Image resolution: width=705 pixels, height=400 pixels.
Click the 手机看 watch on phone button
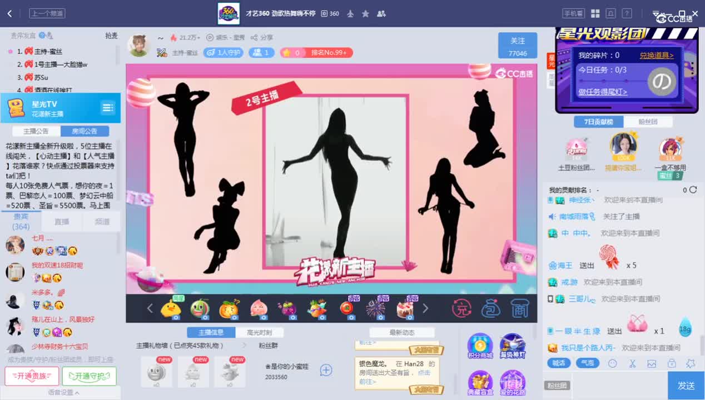pos(573,13)
